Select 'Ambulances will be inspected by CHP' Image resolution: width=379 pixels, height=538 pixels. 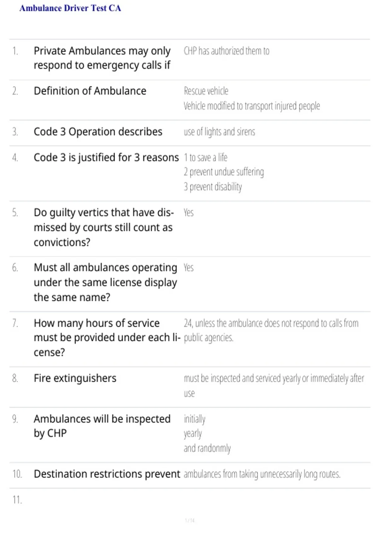(102, 426)
